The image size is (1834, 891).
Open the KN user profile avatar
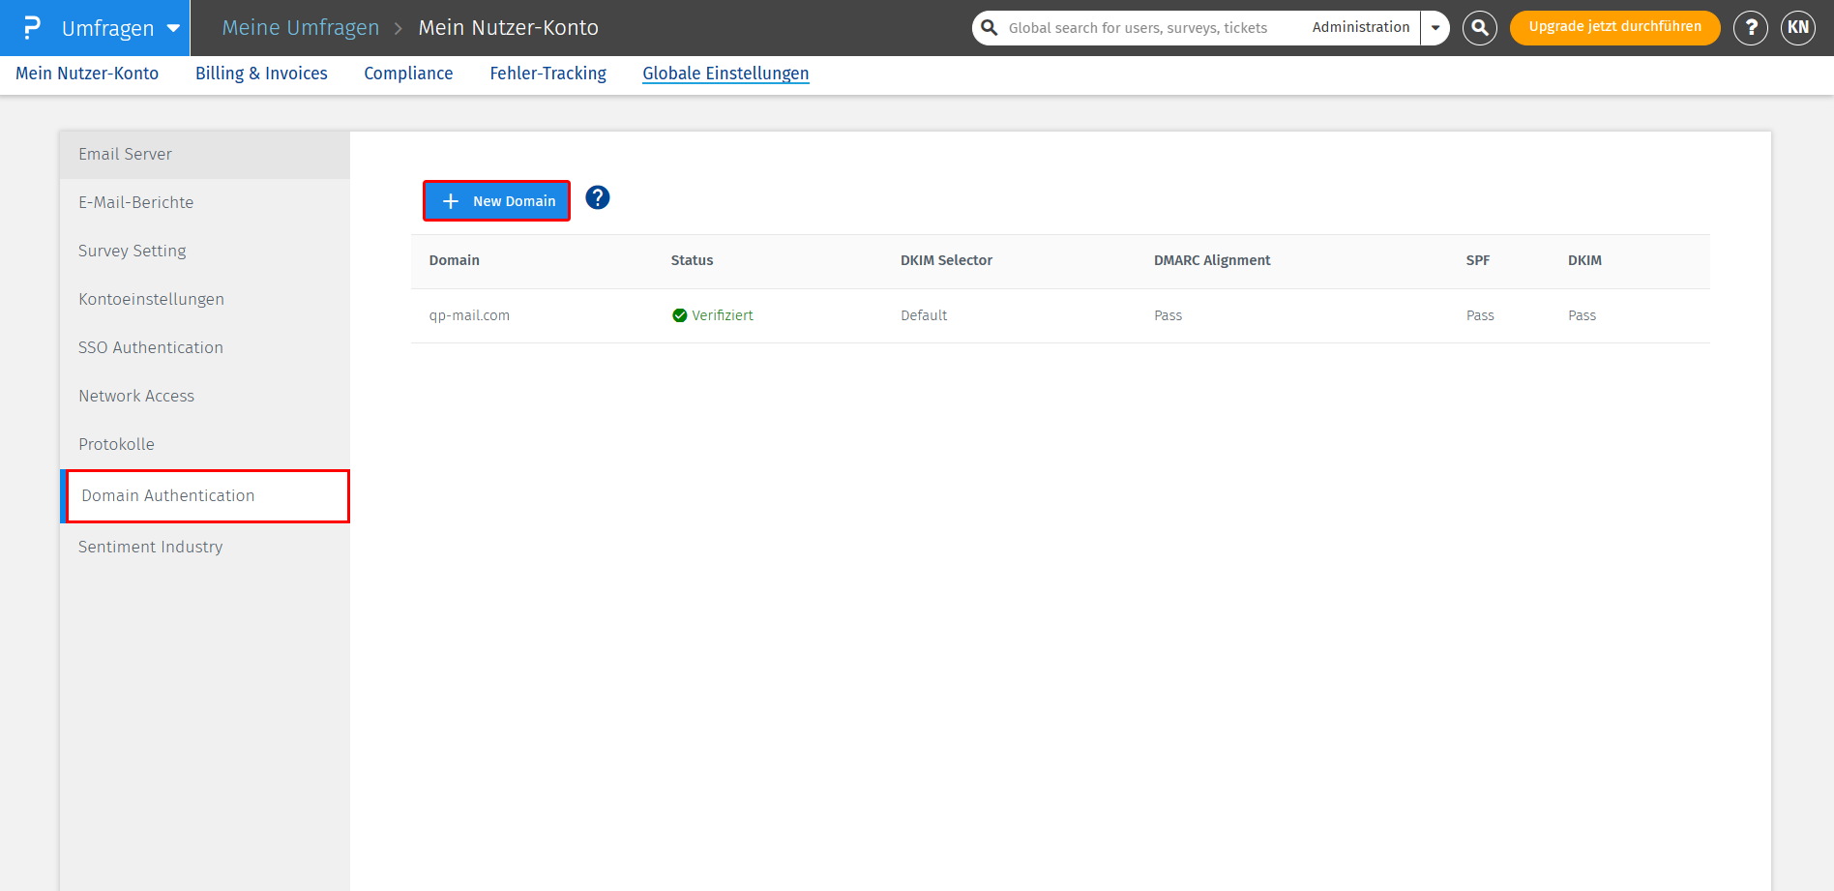pyautogui.click(x=1798, y=28)
